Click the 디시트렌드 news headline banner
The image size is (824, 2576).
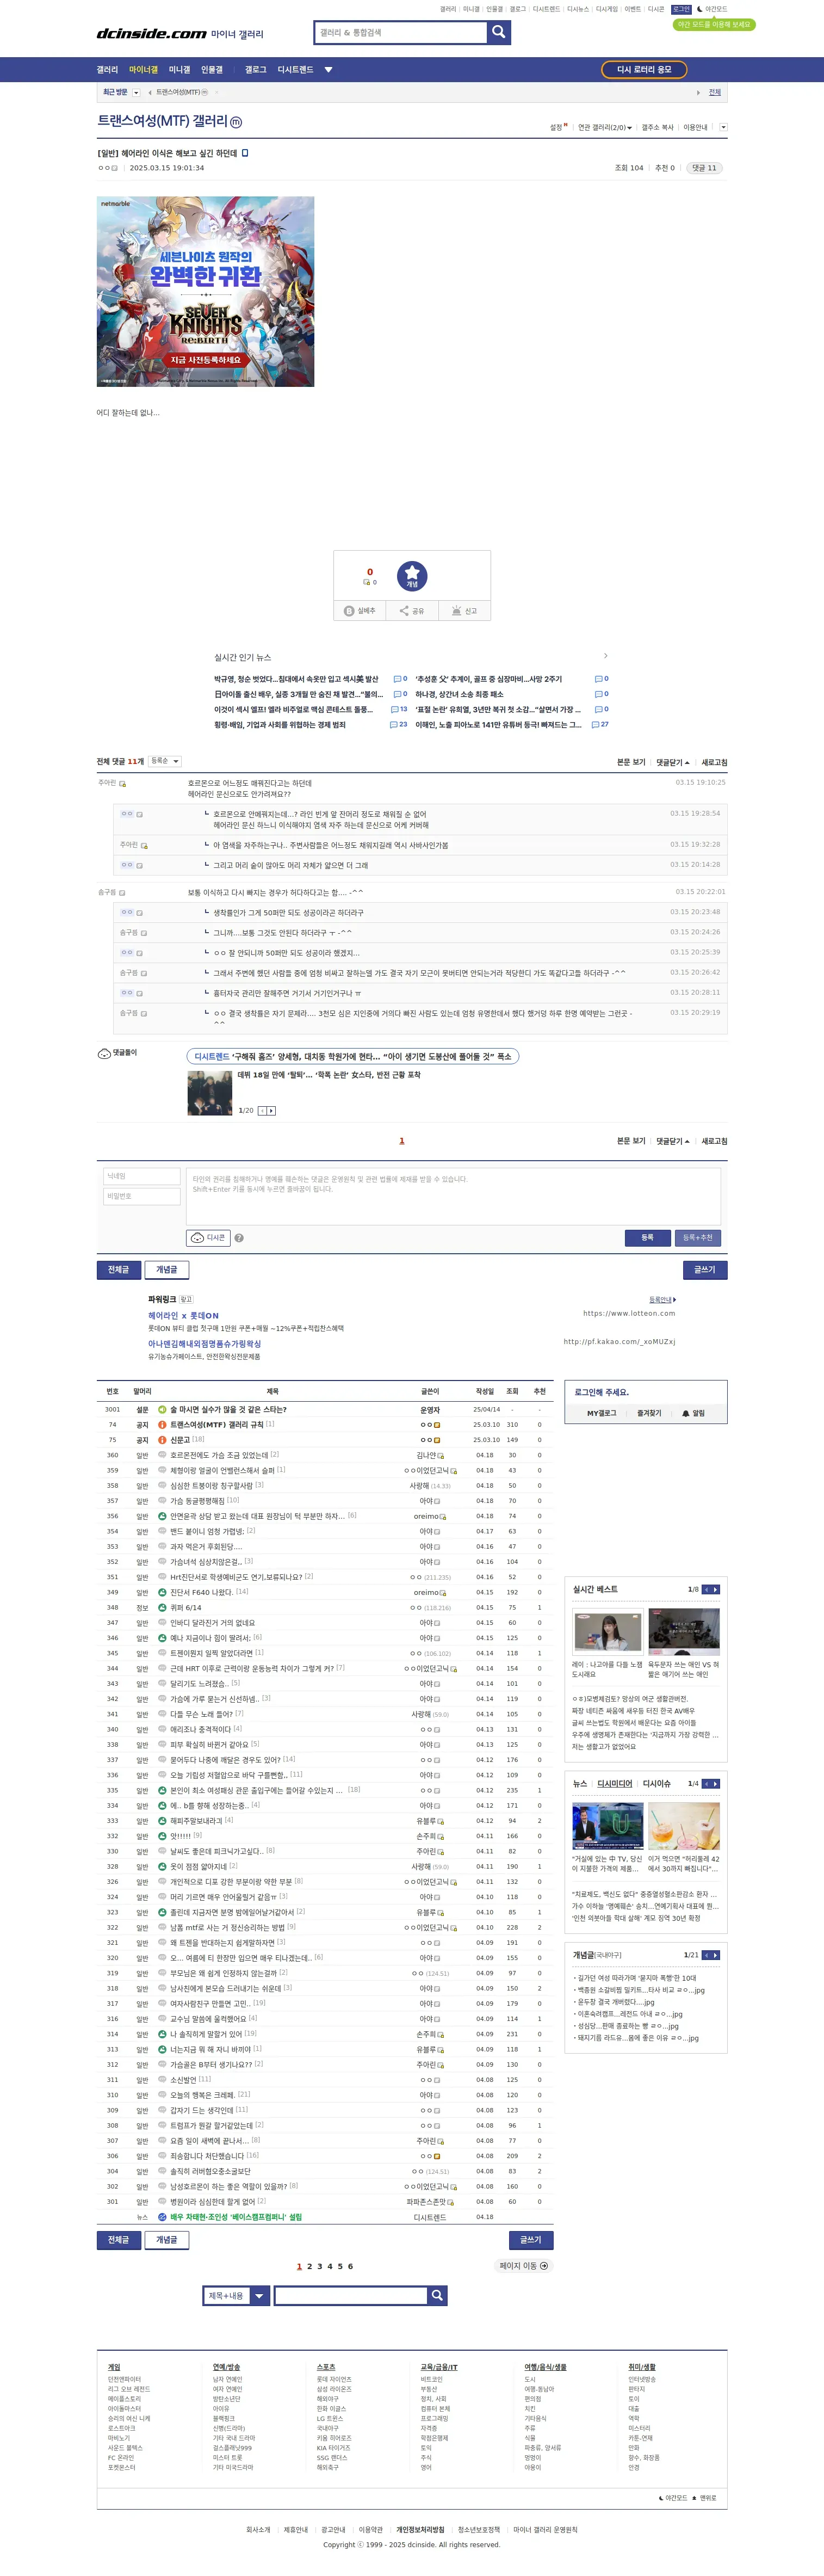(352, 1056)
